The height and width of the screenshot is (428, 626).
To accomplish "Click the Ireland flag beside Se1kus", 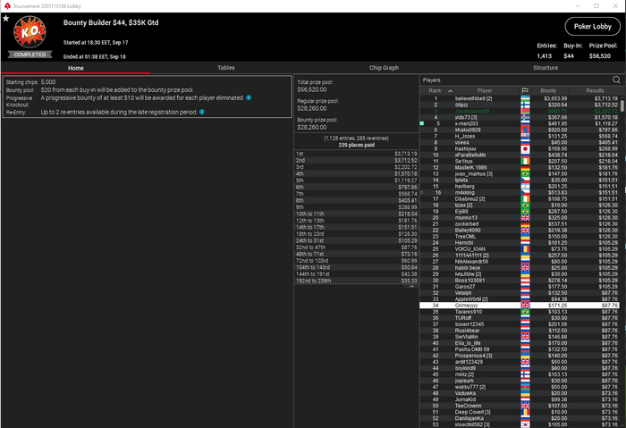I will (526, 161).
